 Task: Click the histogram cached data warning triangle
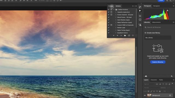167,10
